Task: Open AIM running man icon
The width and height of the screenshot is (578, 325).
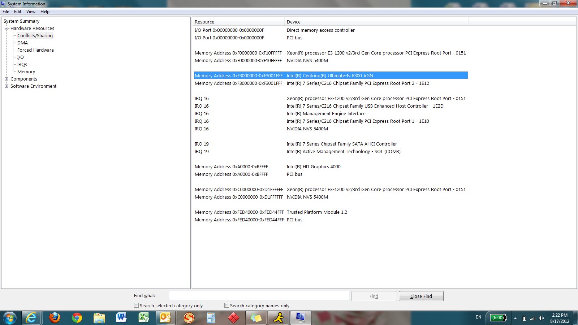Action: click(x=279, y=318)
